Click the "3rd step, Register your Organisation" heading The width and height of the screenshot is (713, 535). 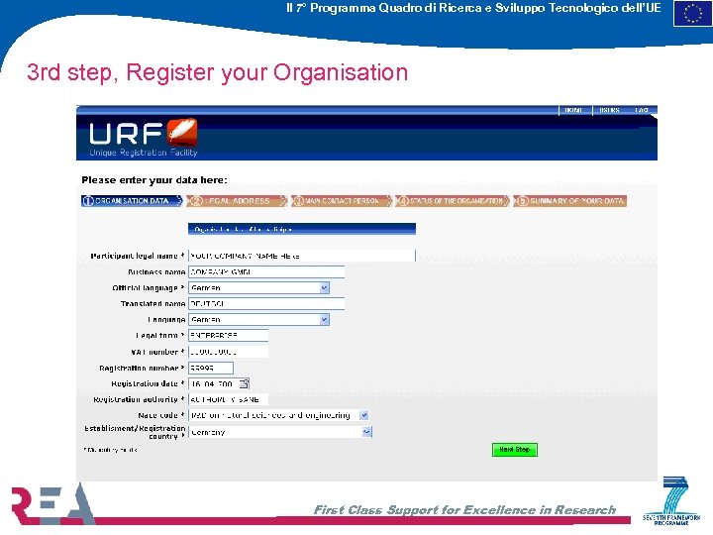pyautogui.click(x=217, y=72)
